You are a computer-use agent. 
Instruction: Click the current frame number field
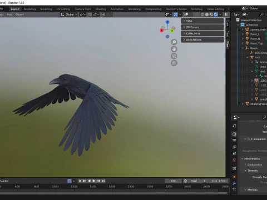173,181
